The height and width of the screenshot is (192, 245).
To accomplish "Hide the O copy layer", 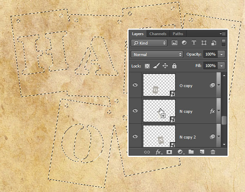I will tap(136, 85).
